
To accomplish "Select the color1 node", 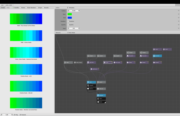I will pyautogui.click(x=167, y=49).
